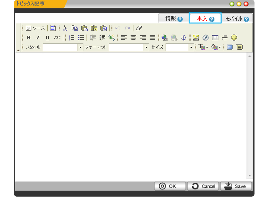Click the Cut scissors icon

coord(65,28)
